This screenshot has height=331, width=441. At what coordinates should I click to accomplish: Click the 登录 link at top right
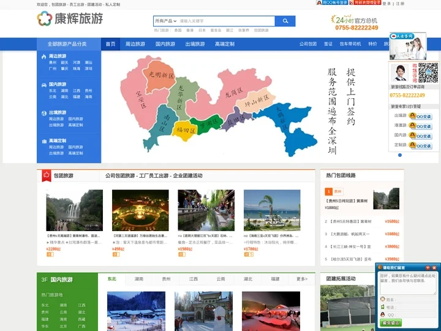click(386, 4)
